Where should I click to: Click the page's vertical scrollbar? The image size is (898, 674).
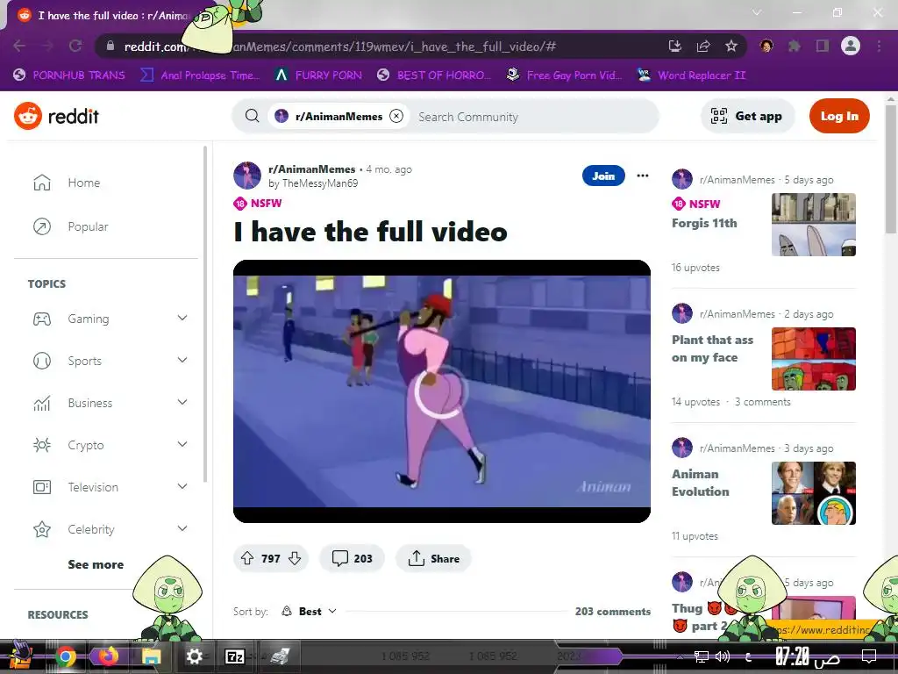tap(891, 169)
